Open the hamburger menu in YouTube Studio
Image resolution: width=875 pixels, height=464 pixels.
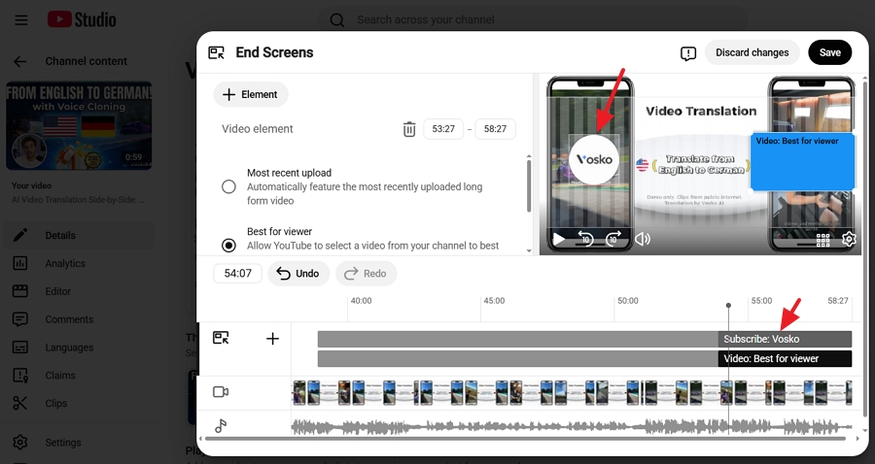[21, 20]
